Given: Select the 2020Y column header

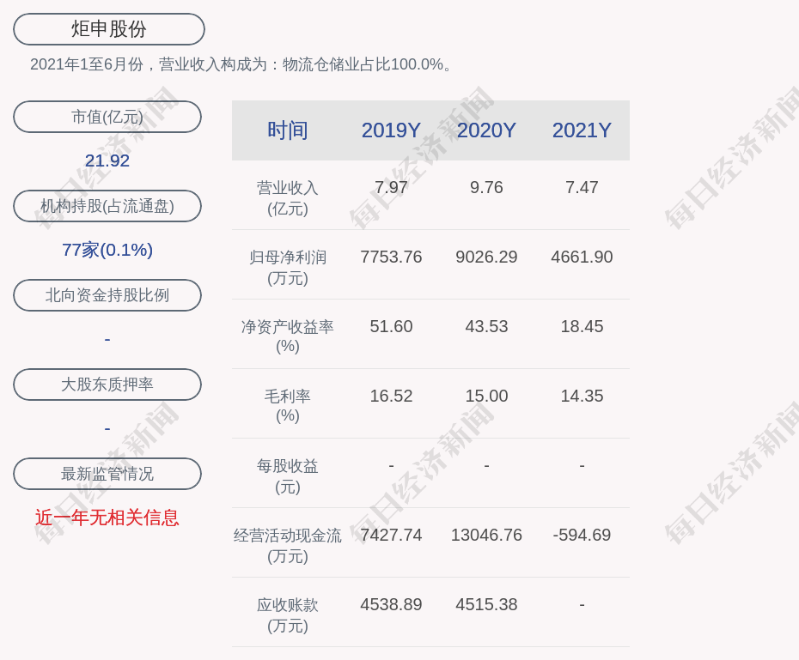Looking at the screenshot, I should [x=486, y=130].
